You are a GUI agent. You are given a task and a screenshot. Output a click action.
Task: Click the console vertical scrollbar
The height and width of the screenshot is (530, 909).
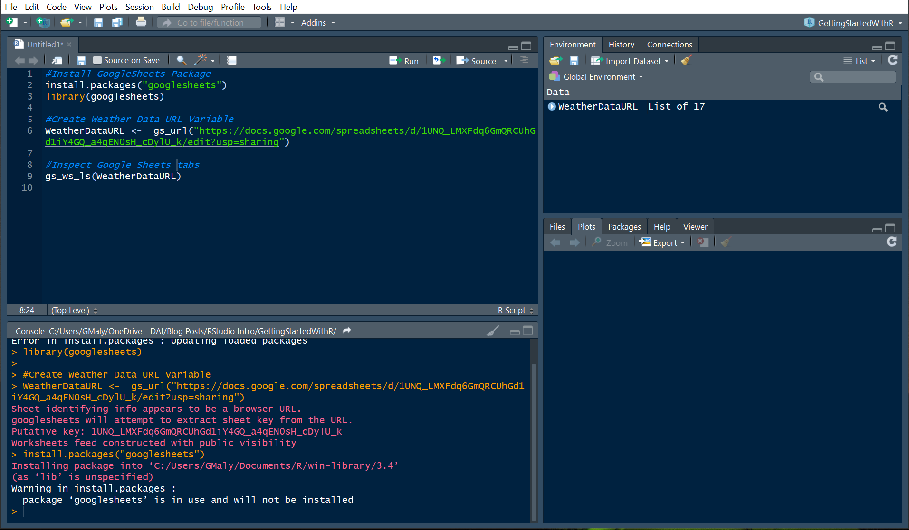(534, 442)
